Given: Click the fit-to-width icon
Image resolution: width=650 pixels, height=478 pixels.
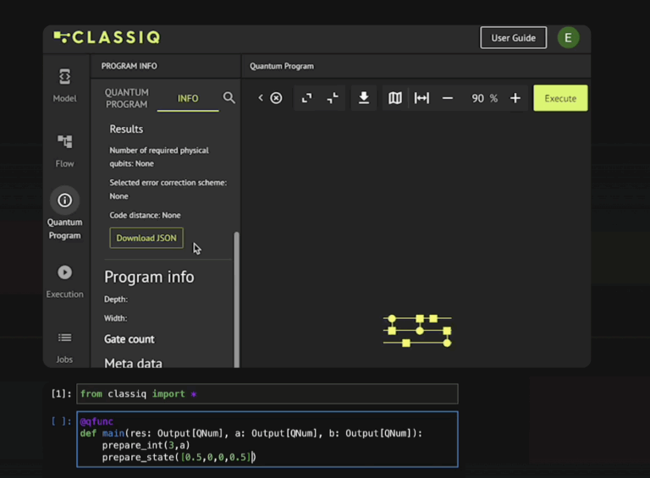Looking at the screenshot, I should [421, 98].
